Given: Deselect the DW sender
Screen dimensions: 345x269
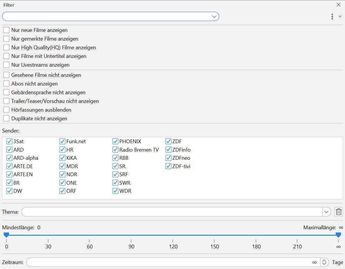Looking at the screenshot, I should (x=9, y=191).
